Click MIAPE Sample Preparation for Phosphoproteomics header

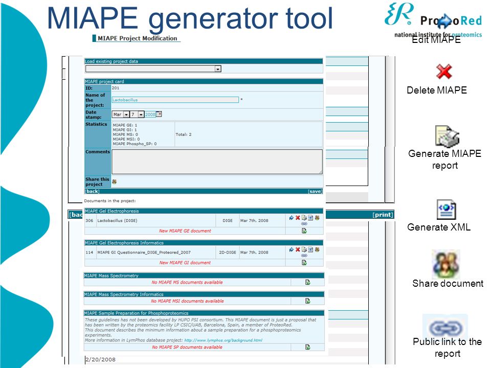204,313
